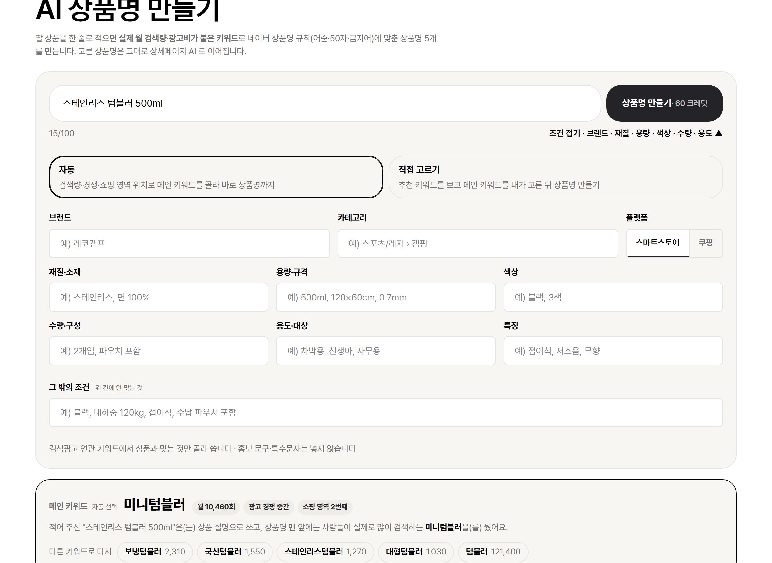Click the 색상 input field
Viewport: 772px width, 563px height.
(x=613, y=297)
